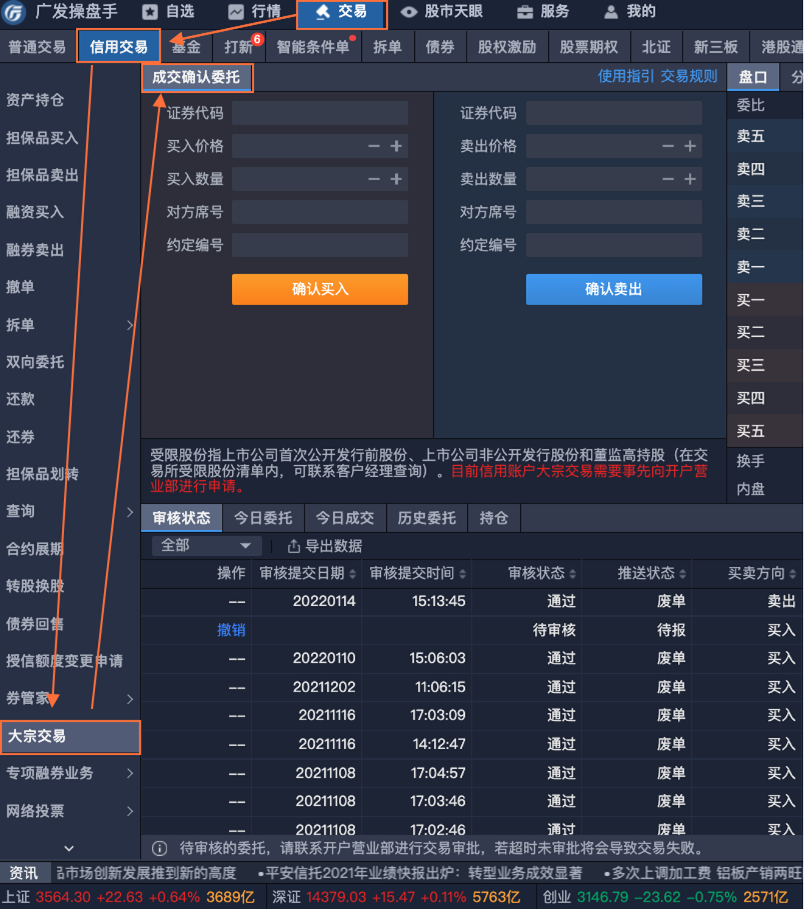Open the 全部 filter dropdown

[x=206, y=546]
